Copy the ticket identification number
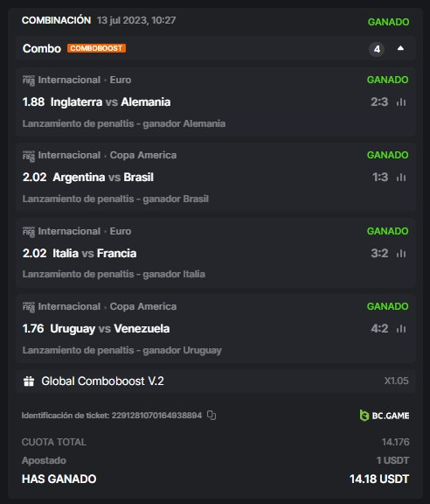The height and width of the screenshot is (504, 430). (212, 416)
